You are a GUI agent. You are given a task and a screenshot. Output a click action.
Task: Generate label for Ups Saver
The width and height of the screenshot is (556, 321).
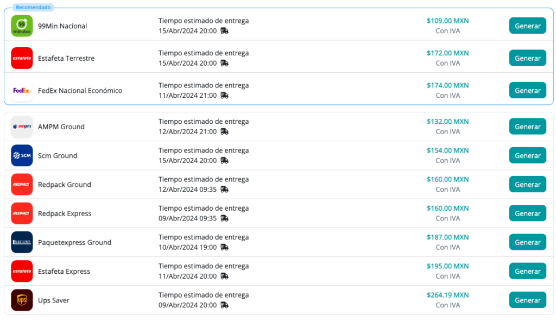[x=528, y=300]
